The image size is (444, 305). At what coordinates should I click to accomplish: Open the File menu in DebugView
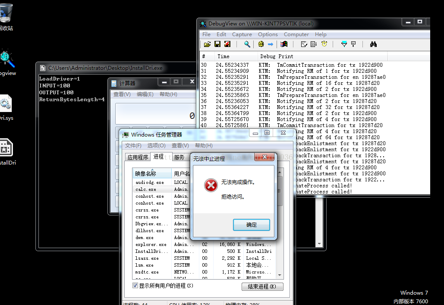coord(206,34)
